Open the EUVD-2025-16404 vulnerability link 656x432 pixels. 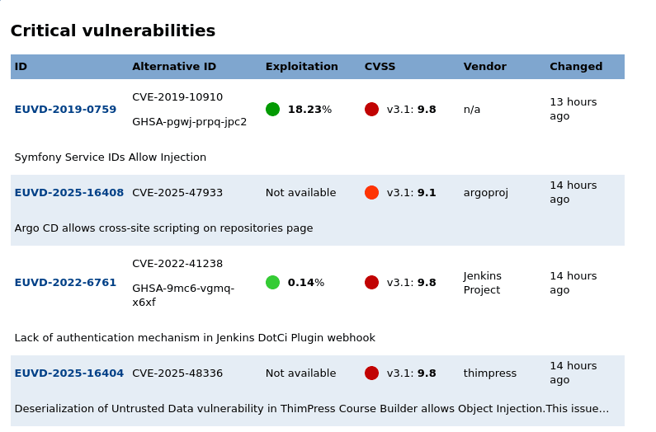pos(68,373)
